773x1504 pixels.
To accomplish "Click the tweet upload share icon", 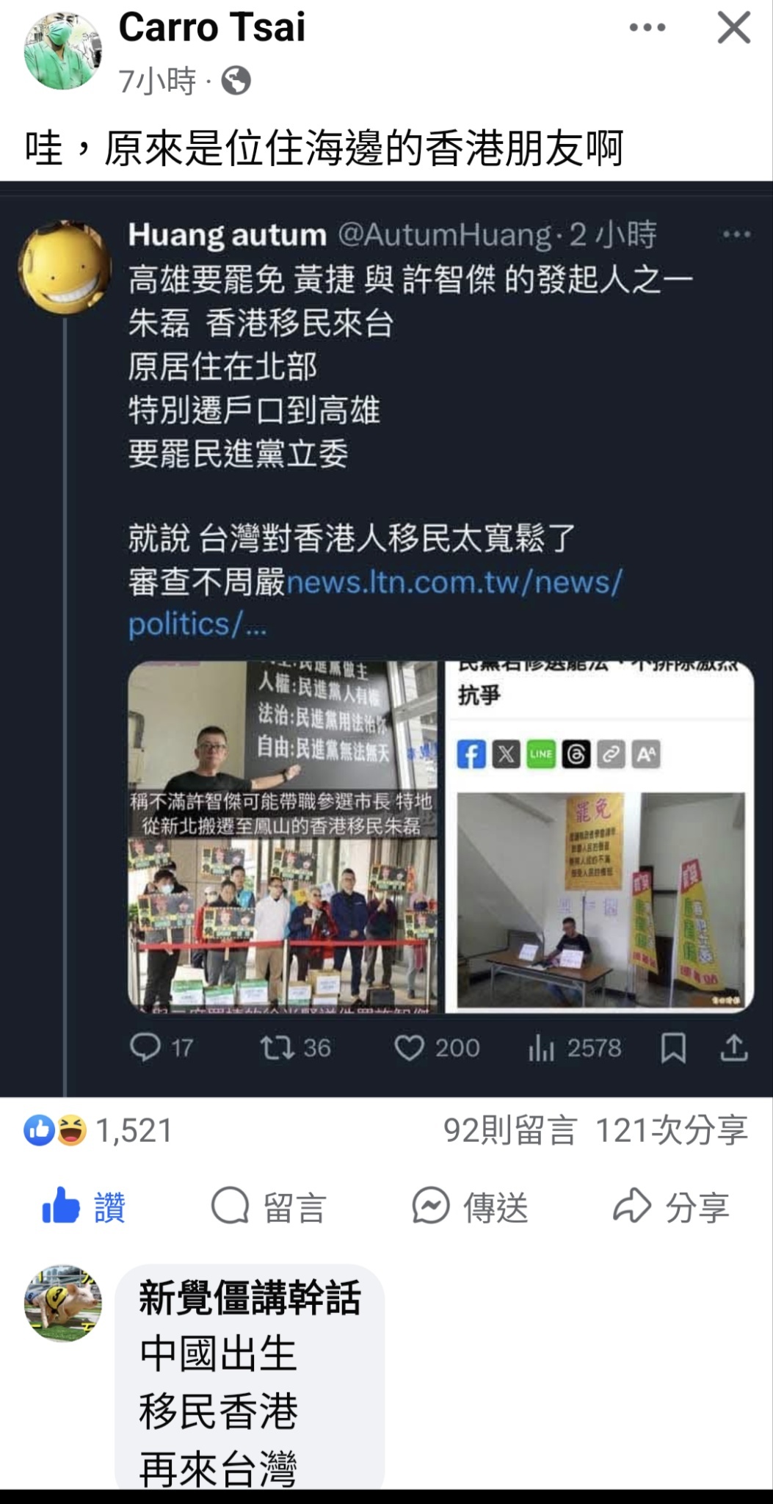I will coord(733,1047).
